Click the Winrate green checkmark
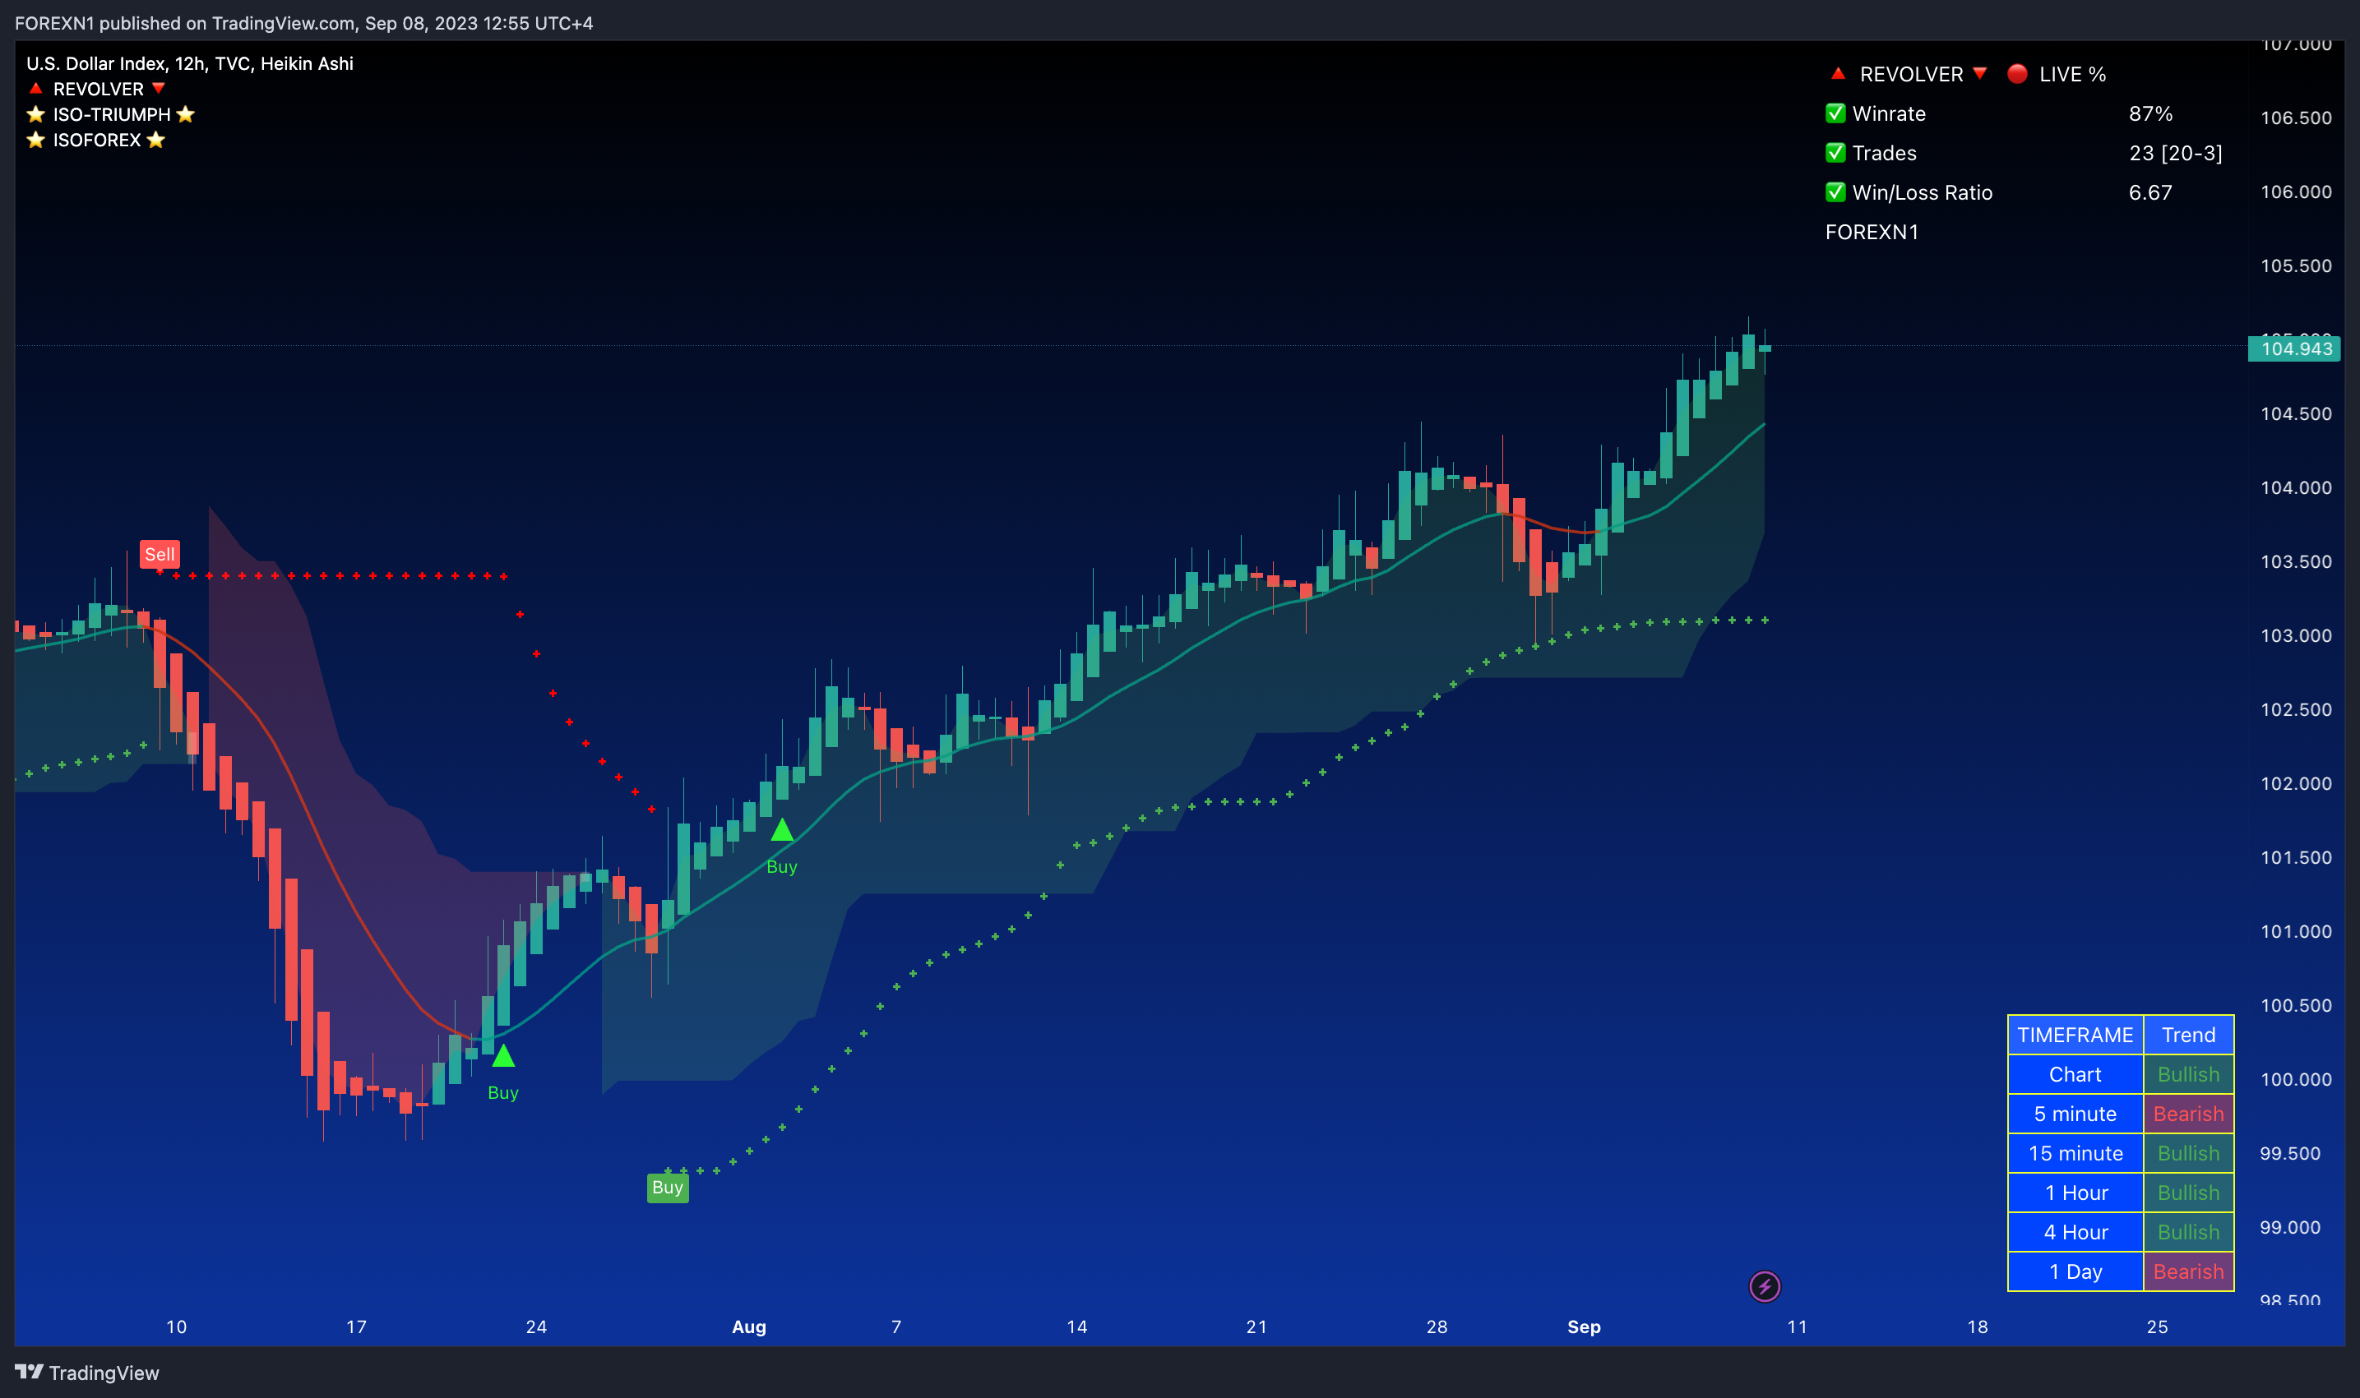This screenshot has width=2360, height=1398. coord(1835,113)
